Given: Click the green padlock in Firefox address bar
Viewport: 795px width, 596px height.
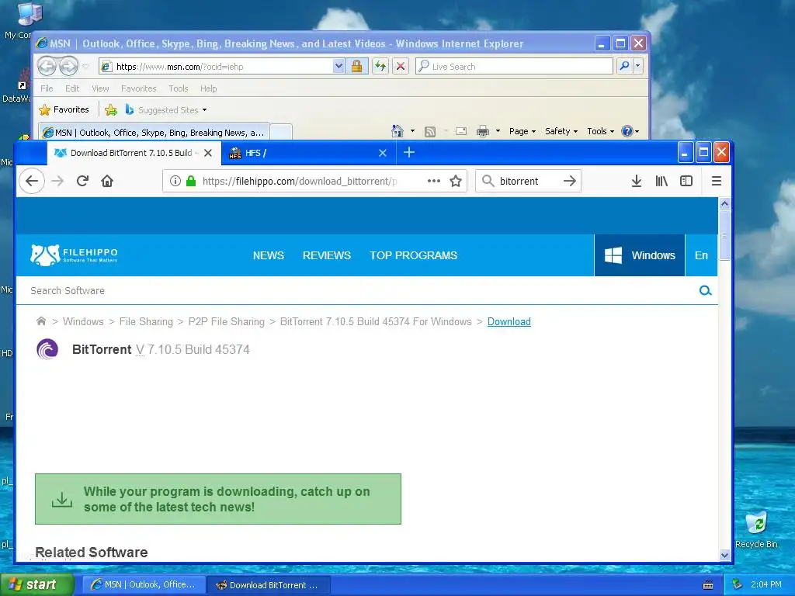Looking at the screenshot, I should coord(191,181).
